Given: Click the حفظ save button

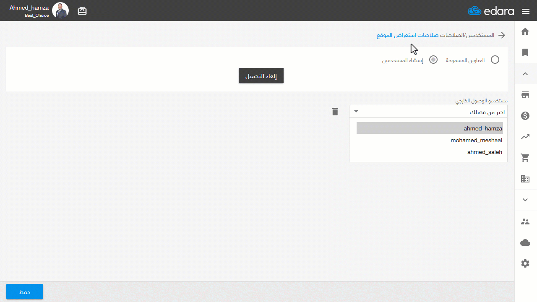Looking at the screenshot, I should [25, 292].
